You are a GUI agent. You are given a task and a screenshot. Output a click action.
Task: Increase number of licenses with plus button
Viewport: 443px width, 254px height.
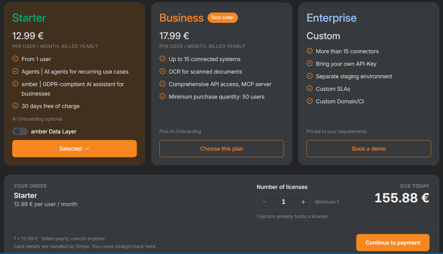pyautogui.click(x=303, y=202)
